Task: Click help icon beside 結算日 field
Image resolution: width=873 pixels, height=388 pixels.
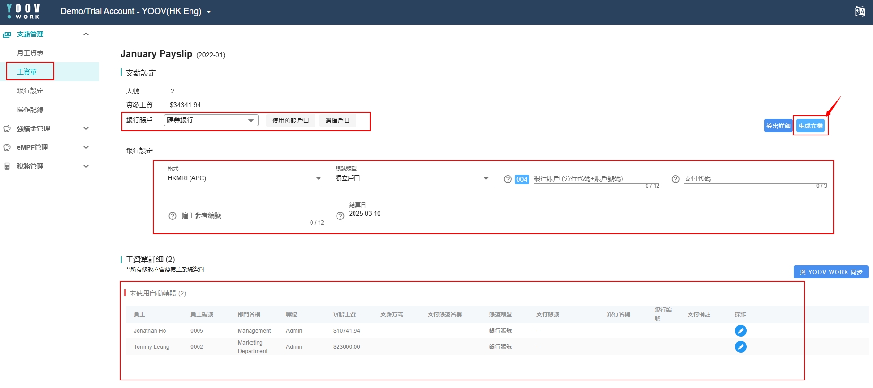Action: pos(340,216)
